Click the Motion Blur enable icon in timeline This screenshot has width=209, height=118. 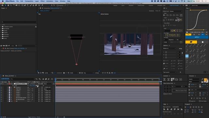pyautogui.click(x=49, y=79)
